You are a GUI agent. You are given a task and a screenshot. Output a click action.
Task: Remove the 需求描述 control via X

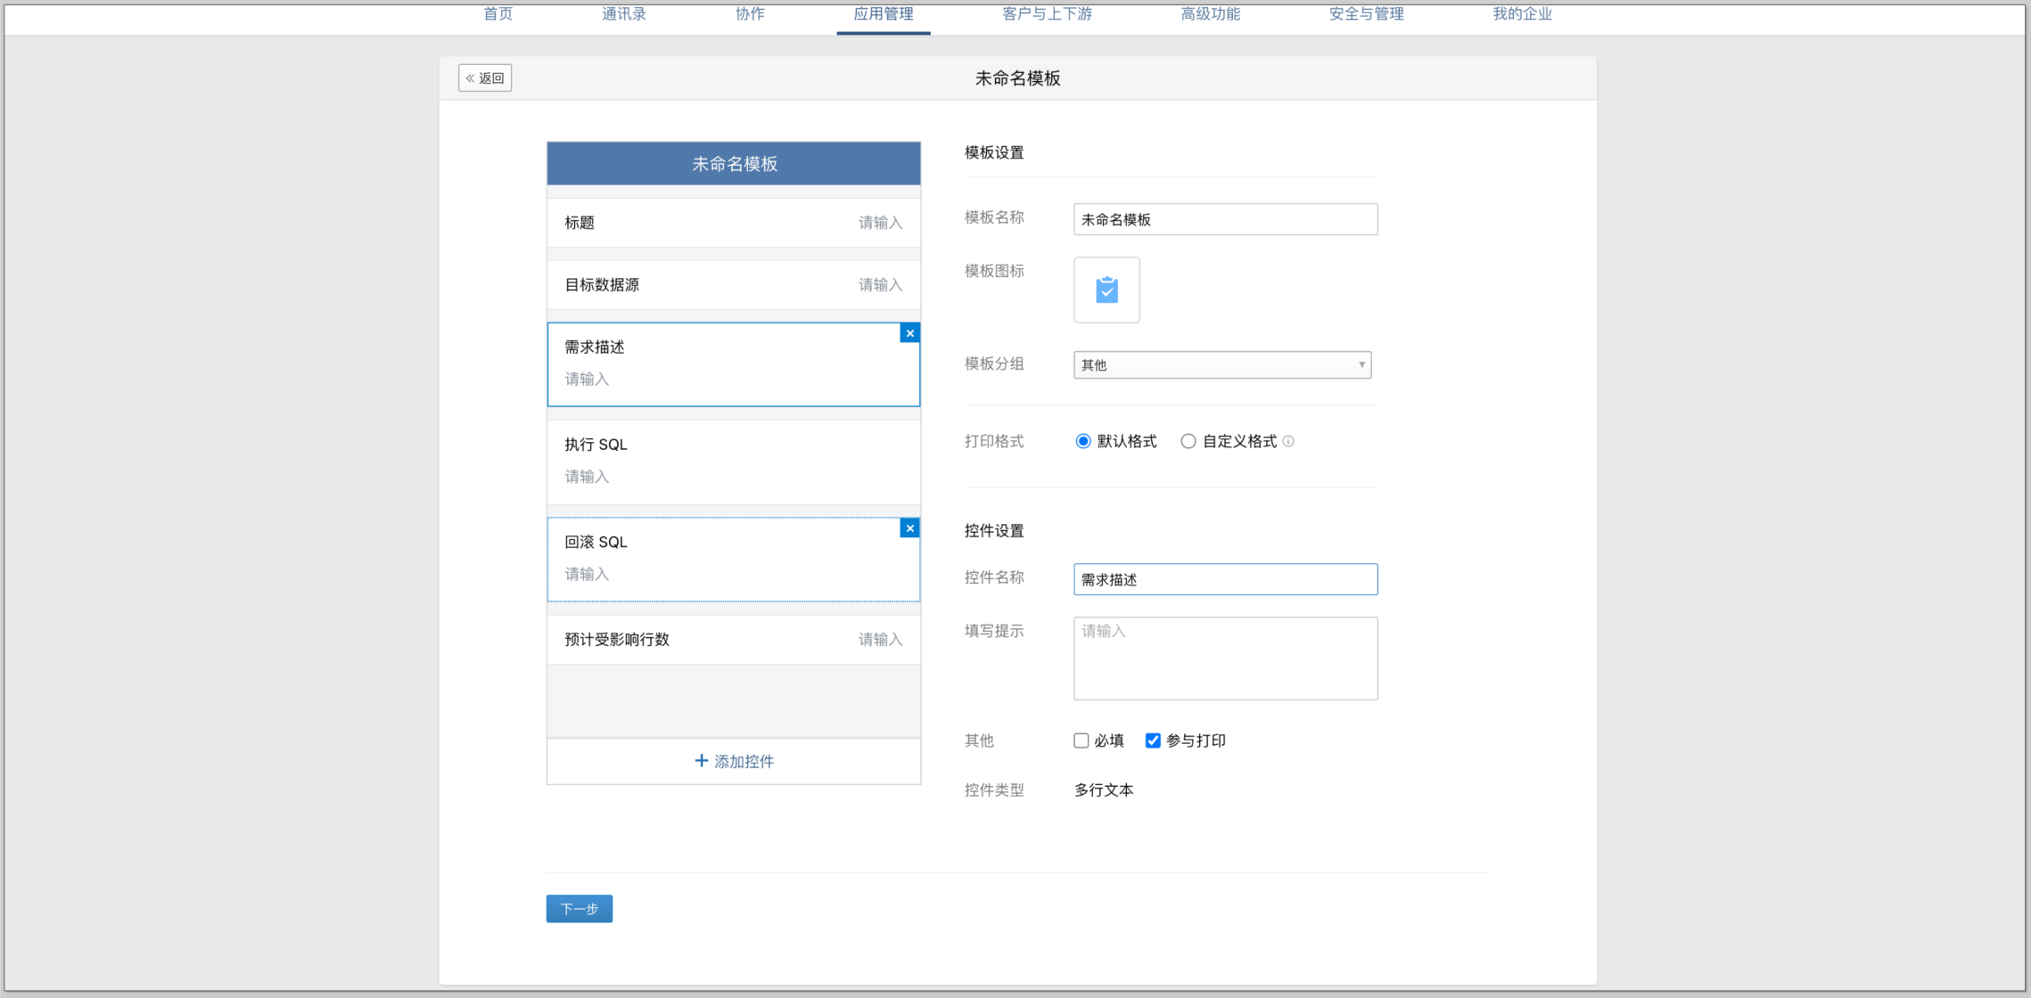909,333
